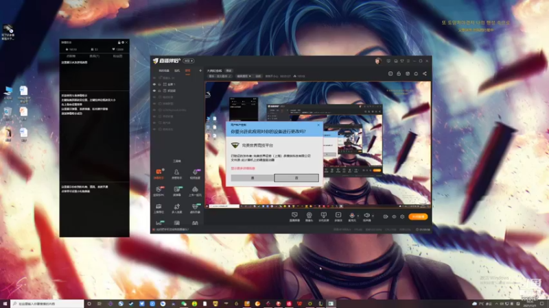Click the camcorder record icon in bottom toolbar
The height and width of the screenshot is (308, 549).
386,216
